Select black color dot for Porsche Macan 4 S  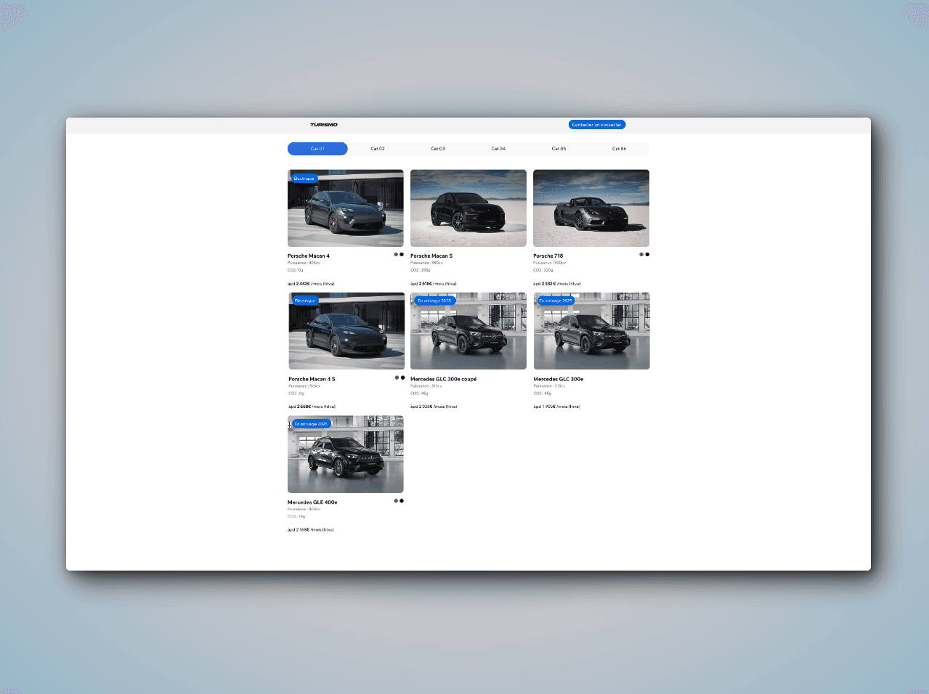click(402, 377)
